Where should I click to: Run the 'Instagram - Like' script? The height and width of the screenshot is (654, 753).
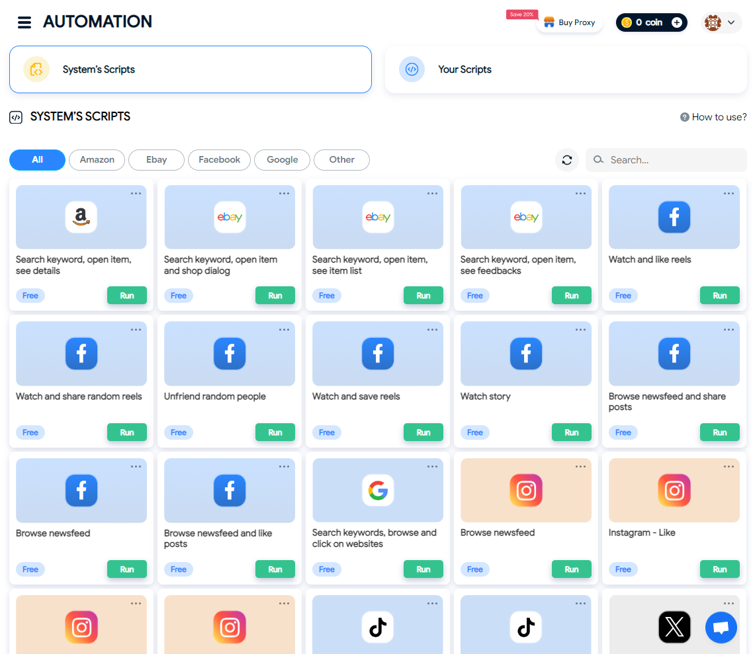tap(719, 569)
